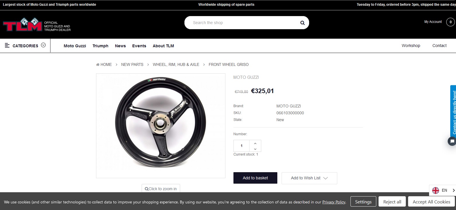Accept All Cookies
The height and width of the screenshot is (210, 456).
pos(431,202)
